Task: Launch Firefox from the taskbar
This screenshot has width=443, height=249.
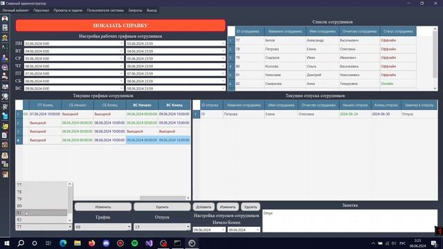Action: pos(91,243)
